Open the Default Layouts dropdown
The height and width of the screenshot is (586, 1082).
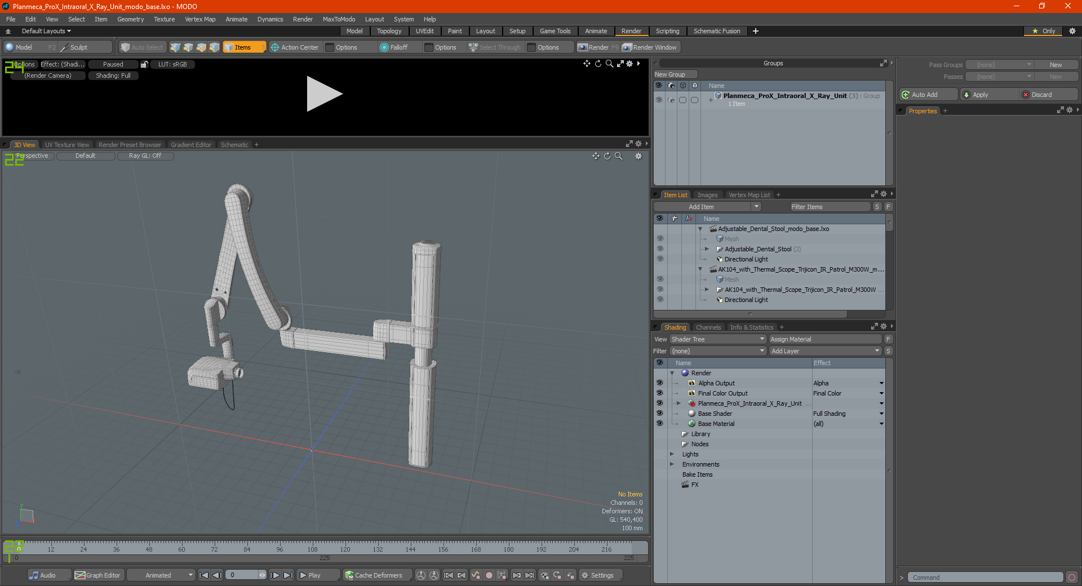tap(46, 31)
